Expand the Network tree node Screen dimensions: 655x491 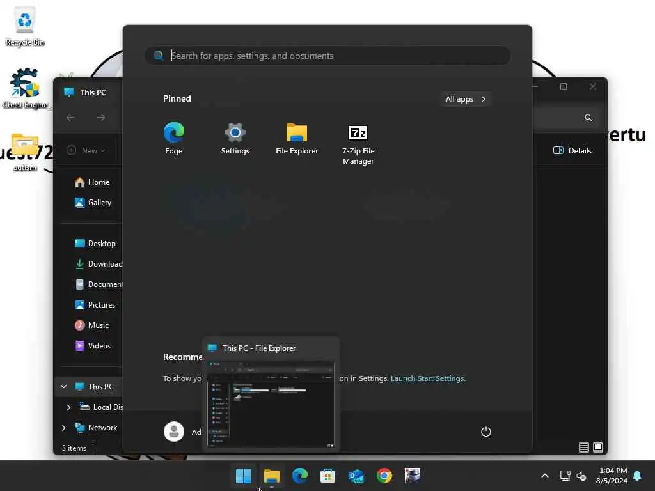coord(63,428)
